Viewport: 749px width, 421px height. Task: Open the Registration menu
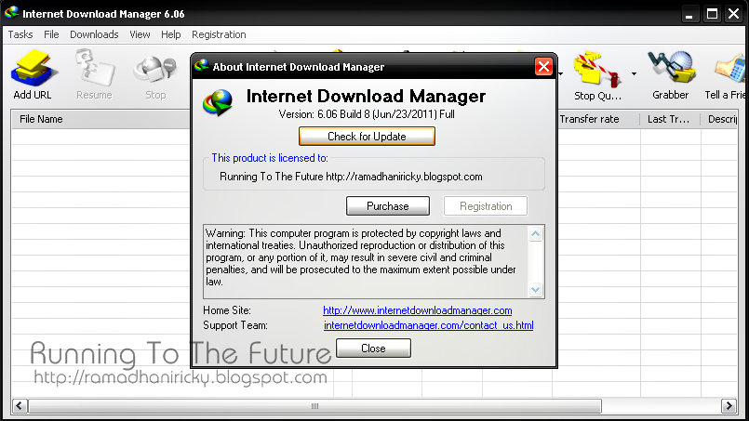coord(219,34)
